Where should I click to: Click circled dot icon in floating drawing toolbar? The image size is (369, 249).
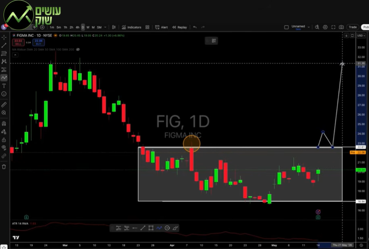(167, 228)
